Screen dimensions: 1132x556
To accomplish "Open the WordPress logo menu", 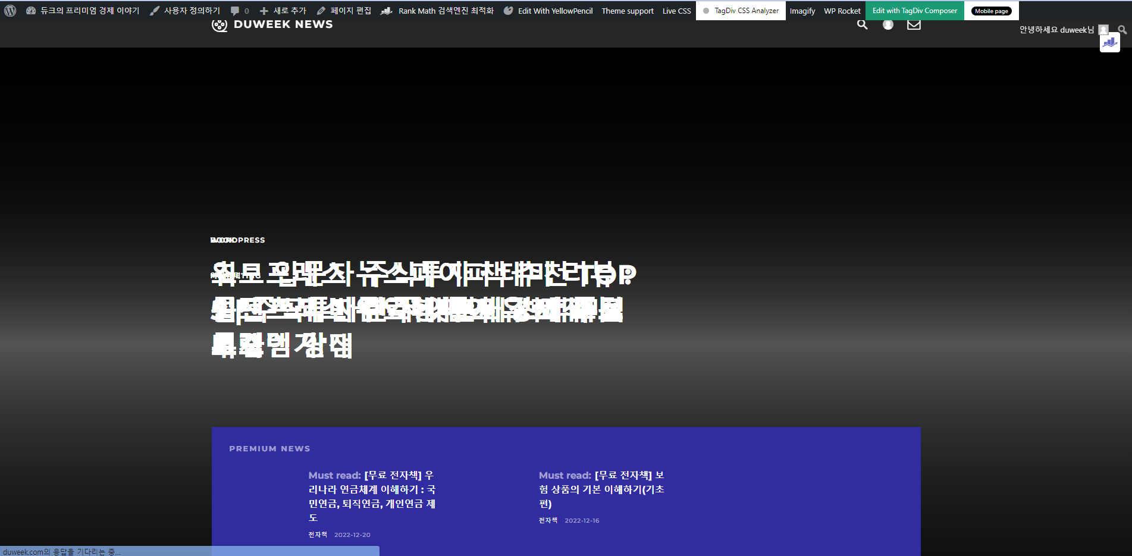I will tap(10, 11).
